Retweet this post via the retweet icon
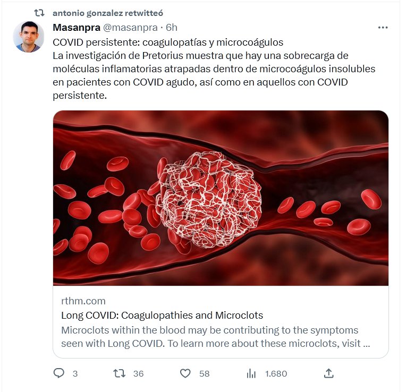This screenshot has width=406, height=392. coord(120,373)
